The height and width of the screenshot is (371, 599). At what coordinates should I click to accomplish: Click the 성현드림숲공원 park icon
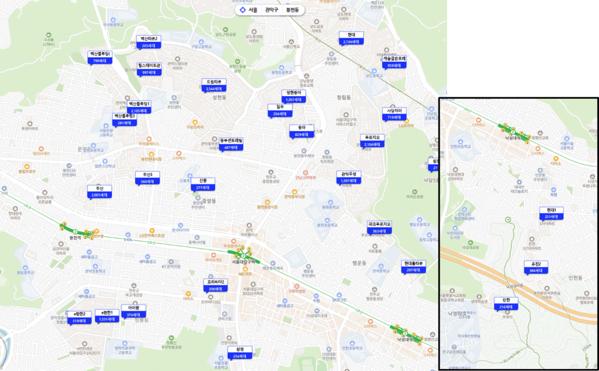[237, 61]
